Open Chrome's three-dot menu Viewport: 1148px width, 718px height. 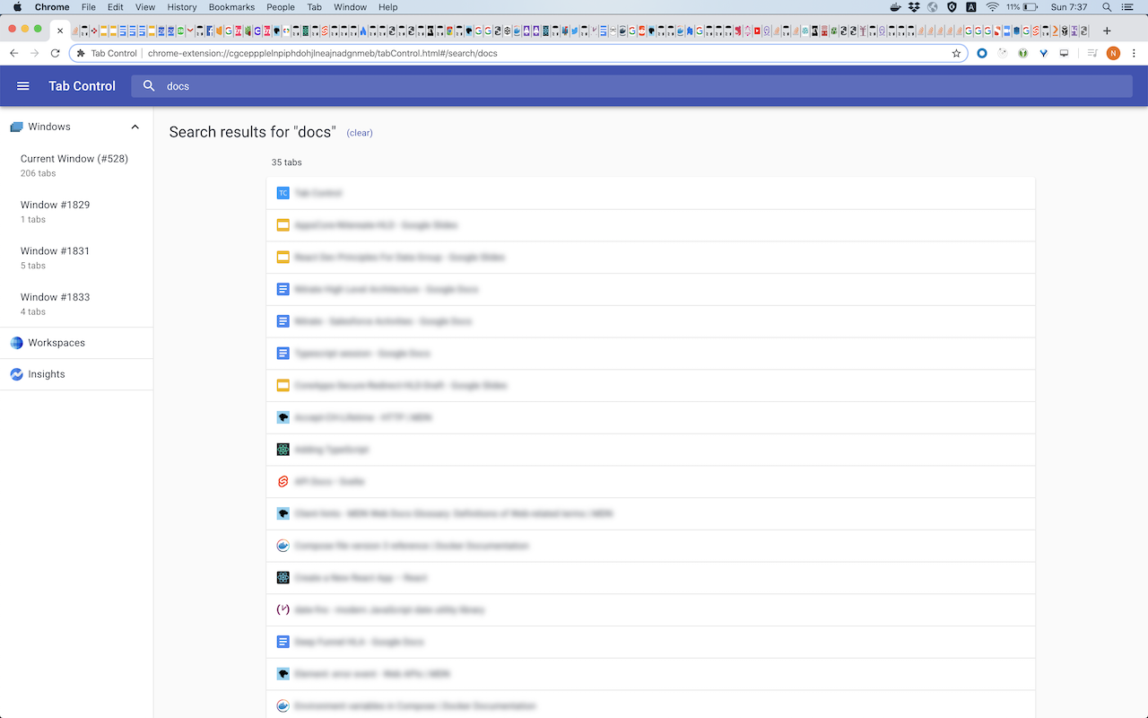coord(1134,53)
